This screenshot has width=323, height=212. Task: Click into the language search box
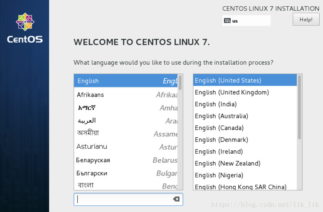pyautogui.click(x=128, y=199)
